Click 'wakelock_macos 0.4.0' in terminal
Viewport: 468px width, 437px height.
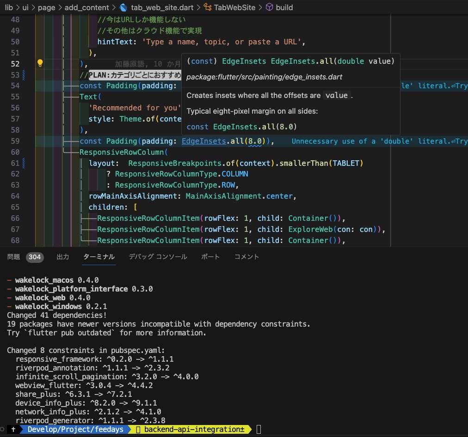(x=57, y=280)
